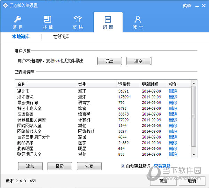
Task: Click the dictionary list scrollbar thumb
Action: pyautogui.click(x=194, y=116)
